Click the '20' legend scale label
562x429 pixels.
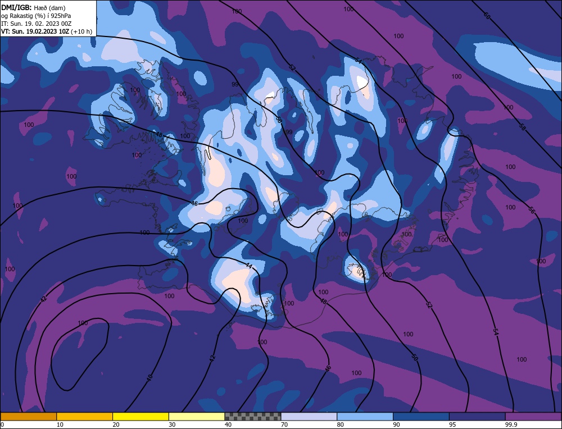[116, 425]
